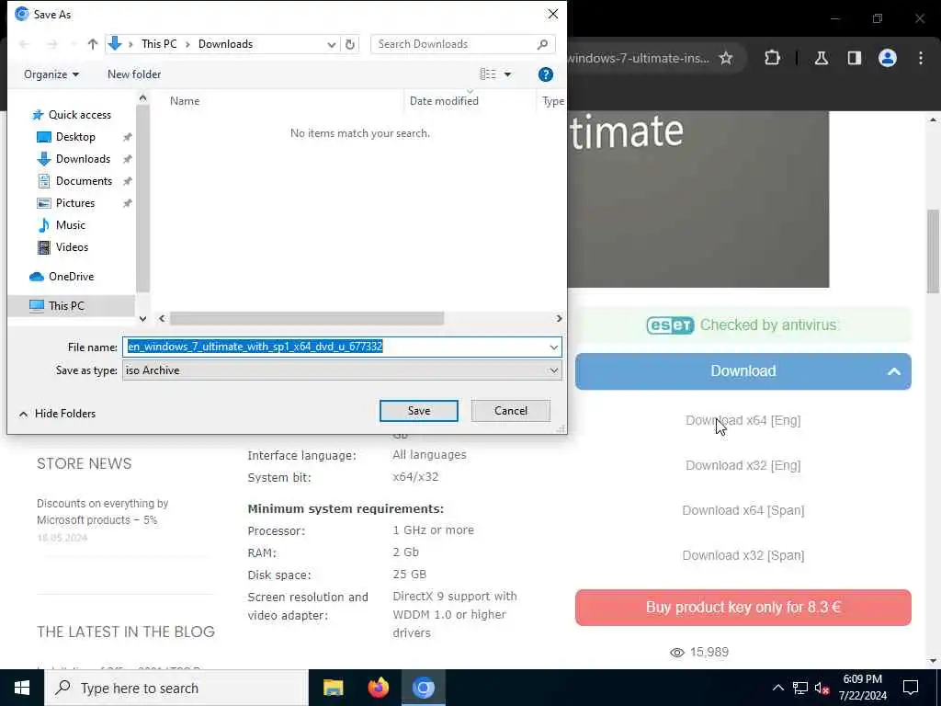Viewport: 941px width, 706px height.
Task: Refresh the Downloads folder listing
Action: pos(350,44)
